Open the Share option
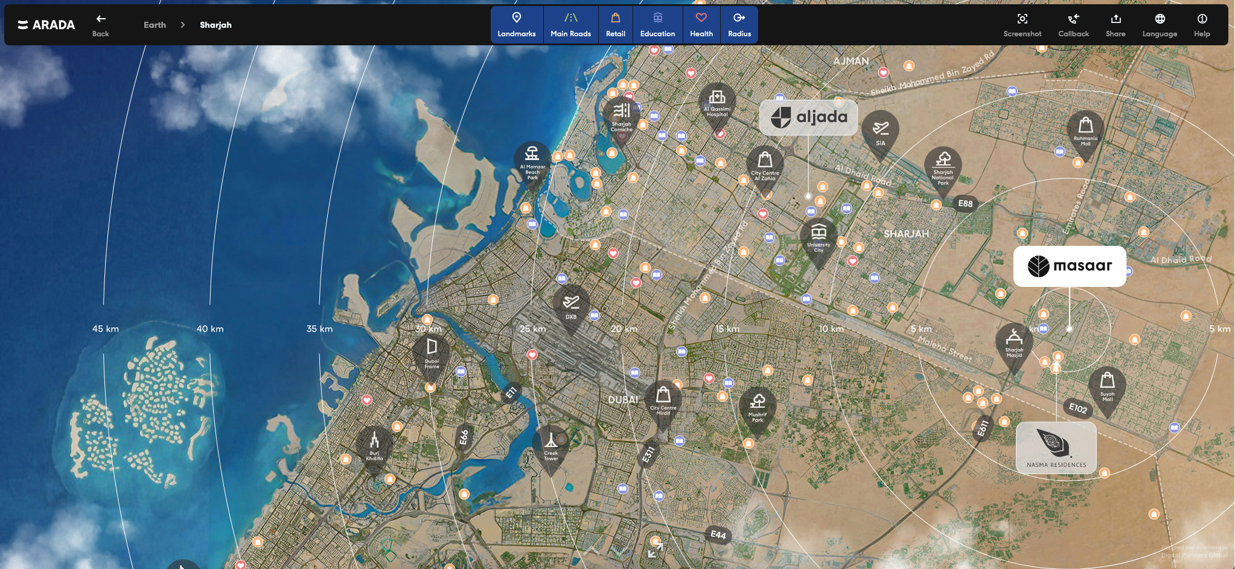1235x569 pixels. click(x=1115, y=25)
